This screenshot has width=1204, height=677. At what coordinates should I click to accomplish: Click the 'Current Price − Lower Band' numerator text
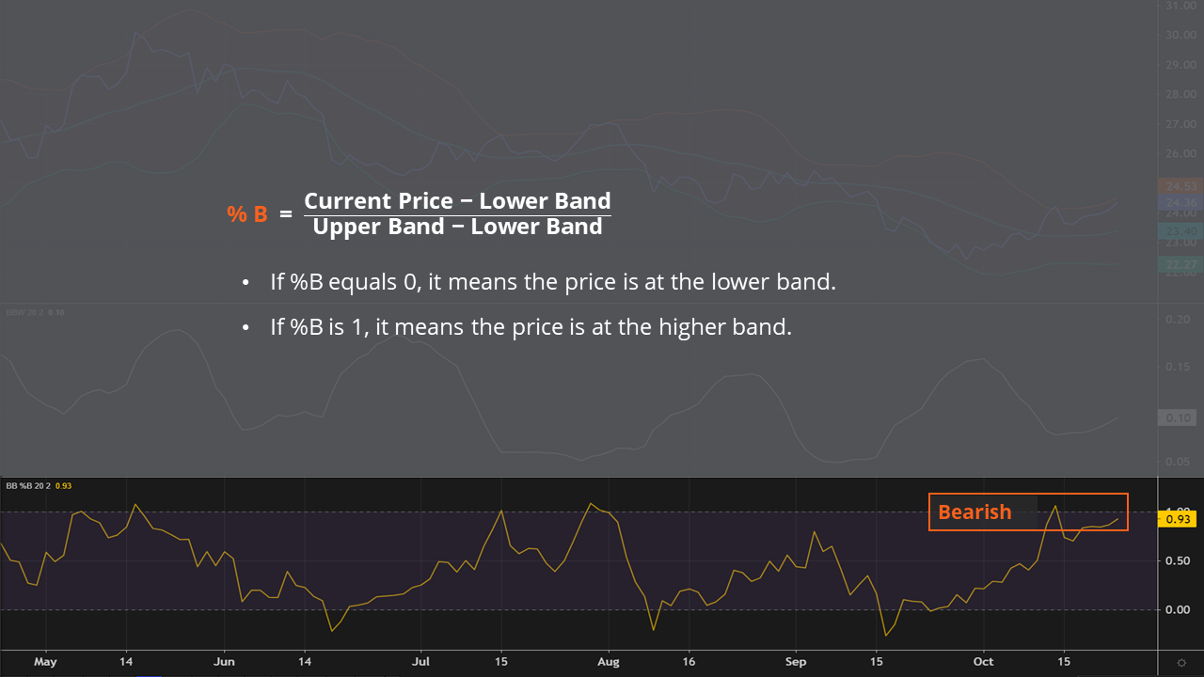click(457, 200)
